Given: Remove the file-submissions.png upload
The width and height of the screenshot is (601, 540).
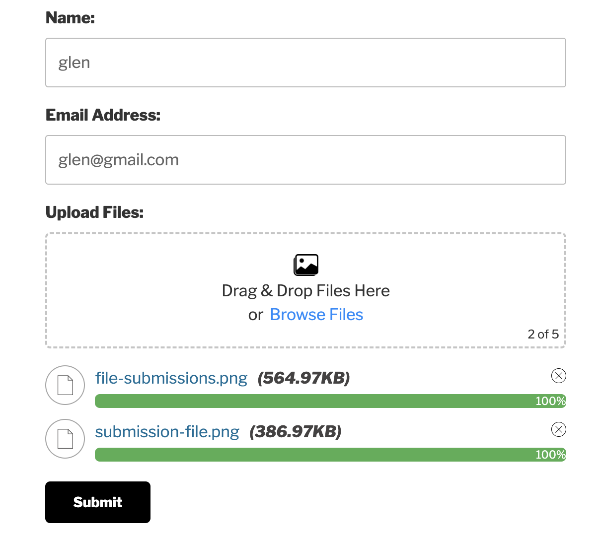Looking at the screenshot, I should point(559,376).
